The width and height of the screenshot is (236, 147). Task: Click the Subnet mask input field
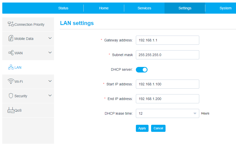click(x=167, y=55)
